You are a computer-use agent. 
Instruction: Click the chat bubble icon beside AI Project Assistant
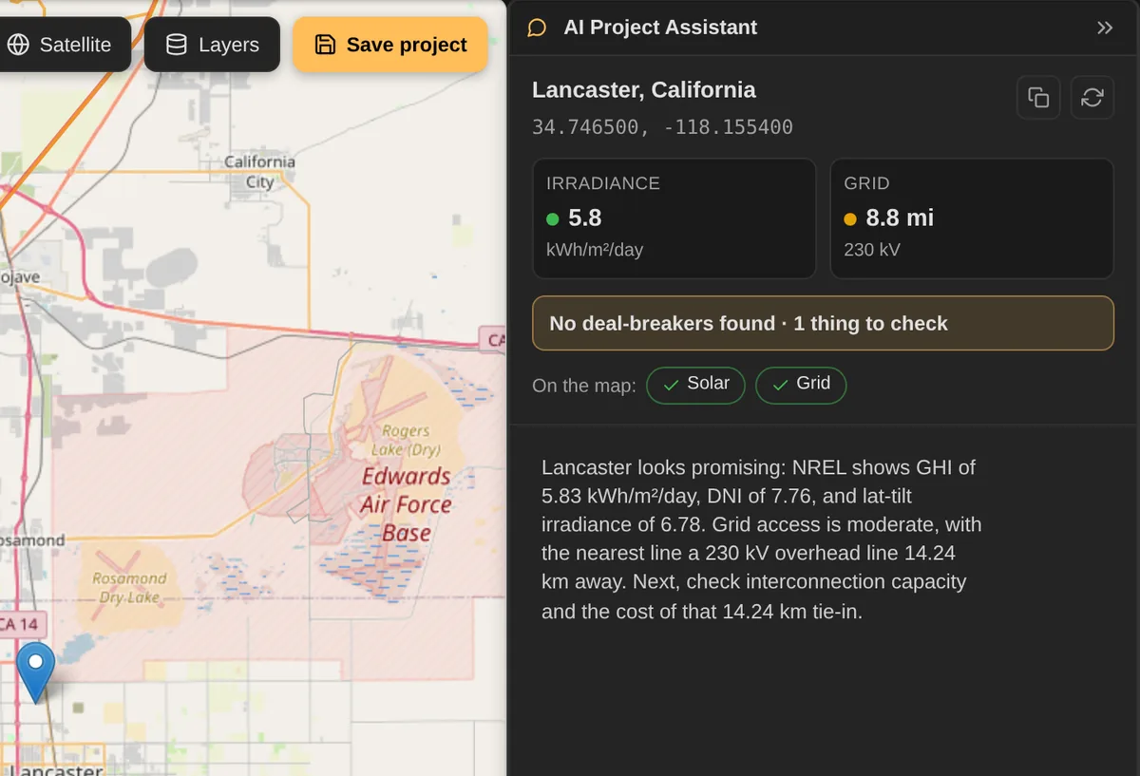(x=537, y=28)
